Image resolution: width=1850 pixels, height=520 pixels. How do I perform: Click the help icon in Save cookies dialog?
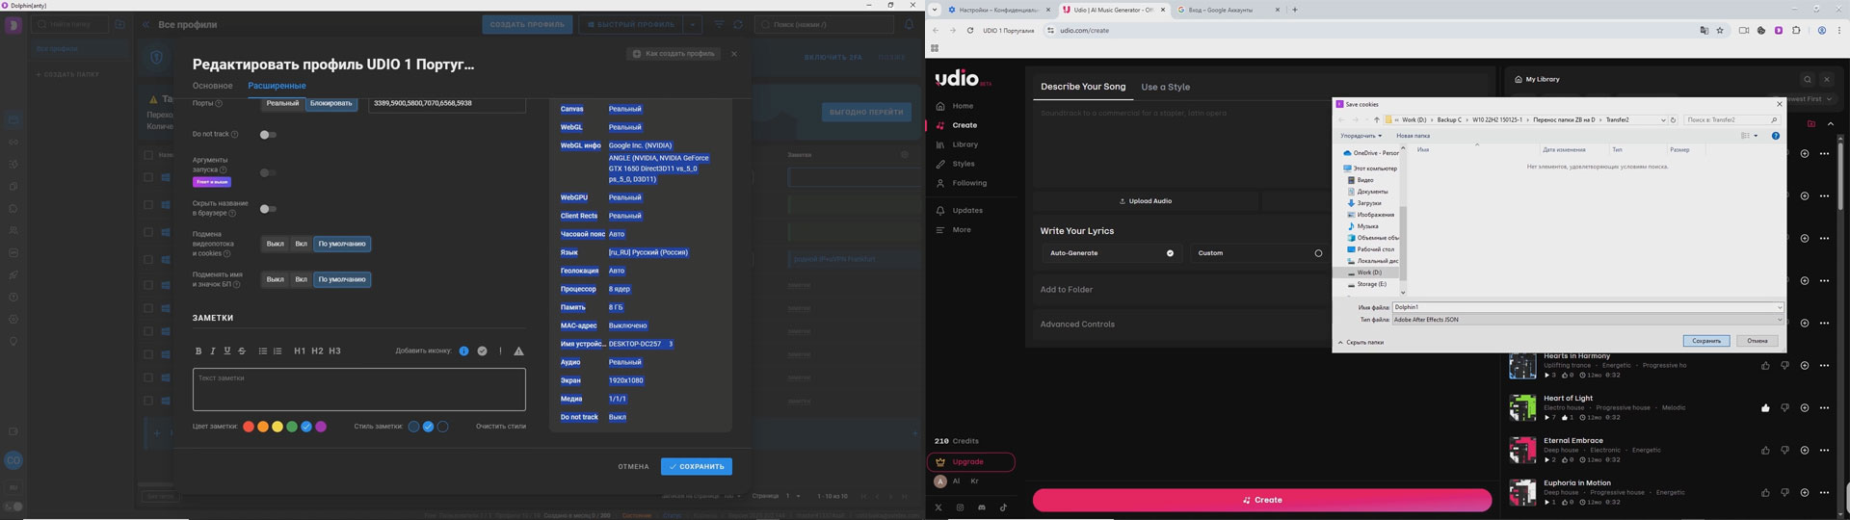(x=1776, y=136)
